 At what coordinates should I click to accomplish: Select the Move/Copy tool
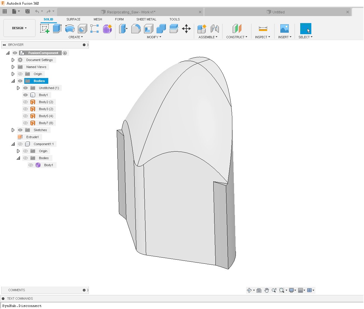tap(186, 29)
